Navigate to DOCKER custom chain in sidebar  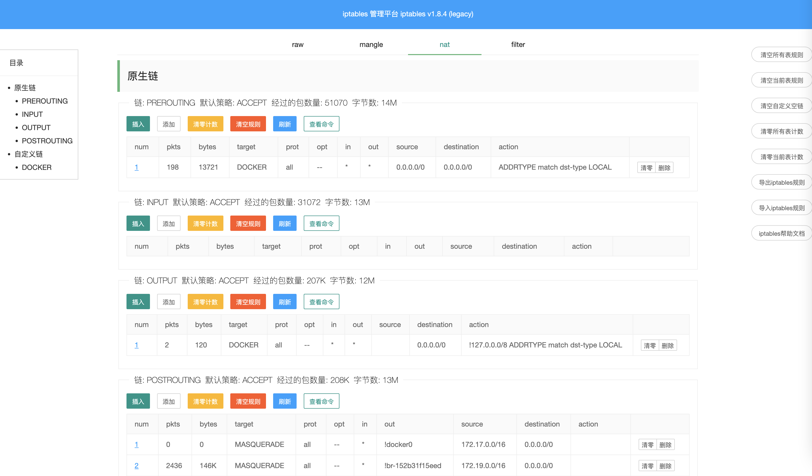[x=36, y=167]
